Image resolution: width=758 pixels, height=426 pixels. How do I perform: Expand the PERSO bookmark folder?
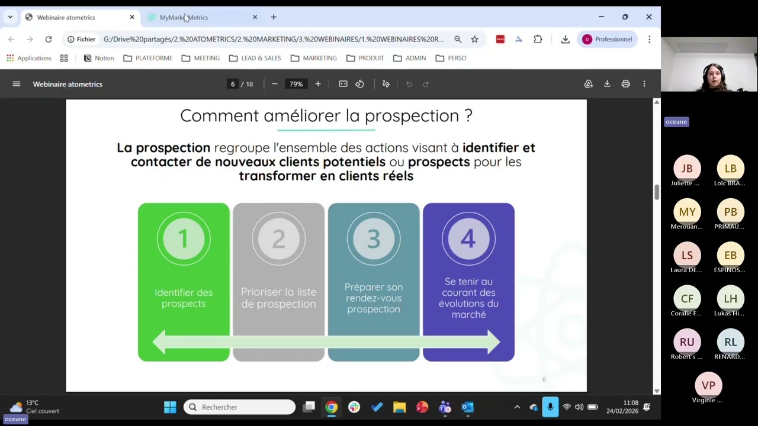451,58
